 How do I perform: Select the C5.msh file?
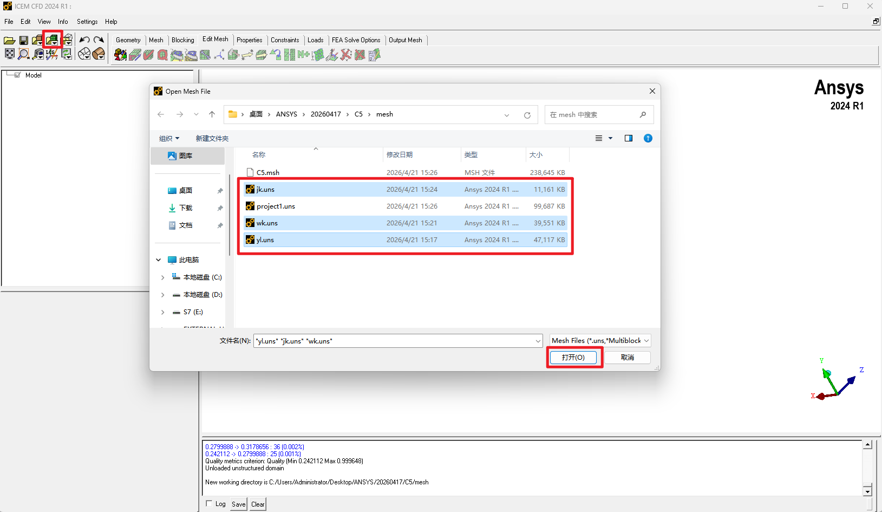click(406, 173)
